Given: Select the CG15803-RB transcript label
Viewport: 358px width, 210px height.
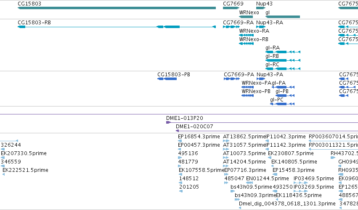Looking at the screenshot, I should coord(34,23).
